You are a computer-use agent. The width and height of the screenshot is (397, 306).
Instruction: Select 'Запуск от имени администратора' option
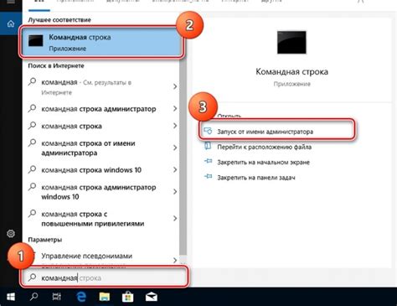pyautogui.click(x=266, y=132)
